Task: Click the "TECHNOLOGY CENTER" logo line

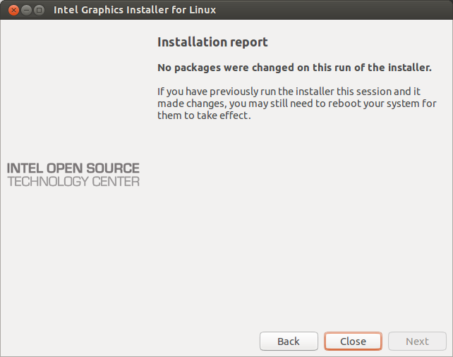Action: (x=73, y=182)
